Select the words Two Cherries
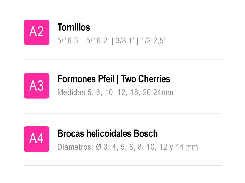This screenshot has height=183, width=245. [x=146, y=79]
